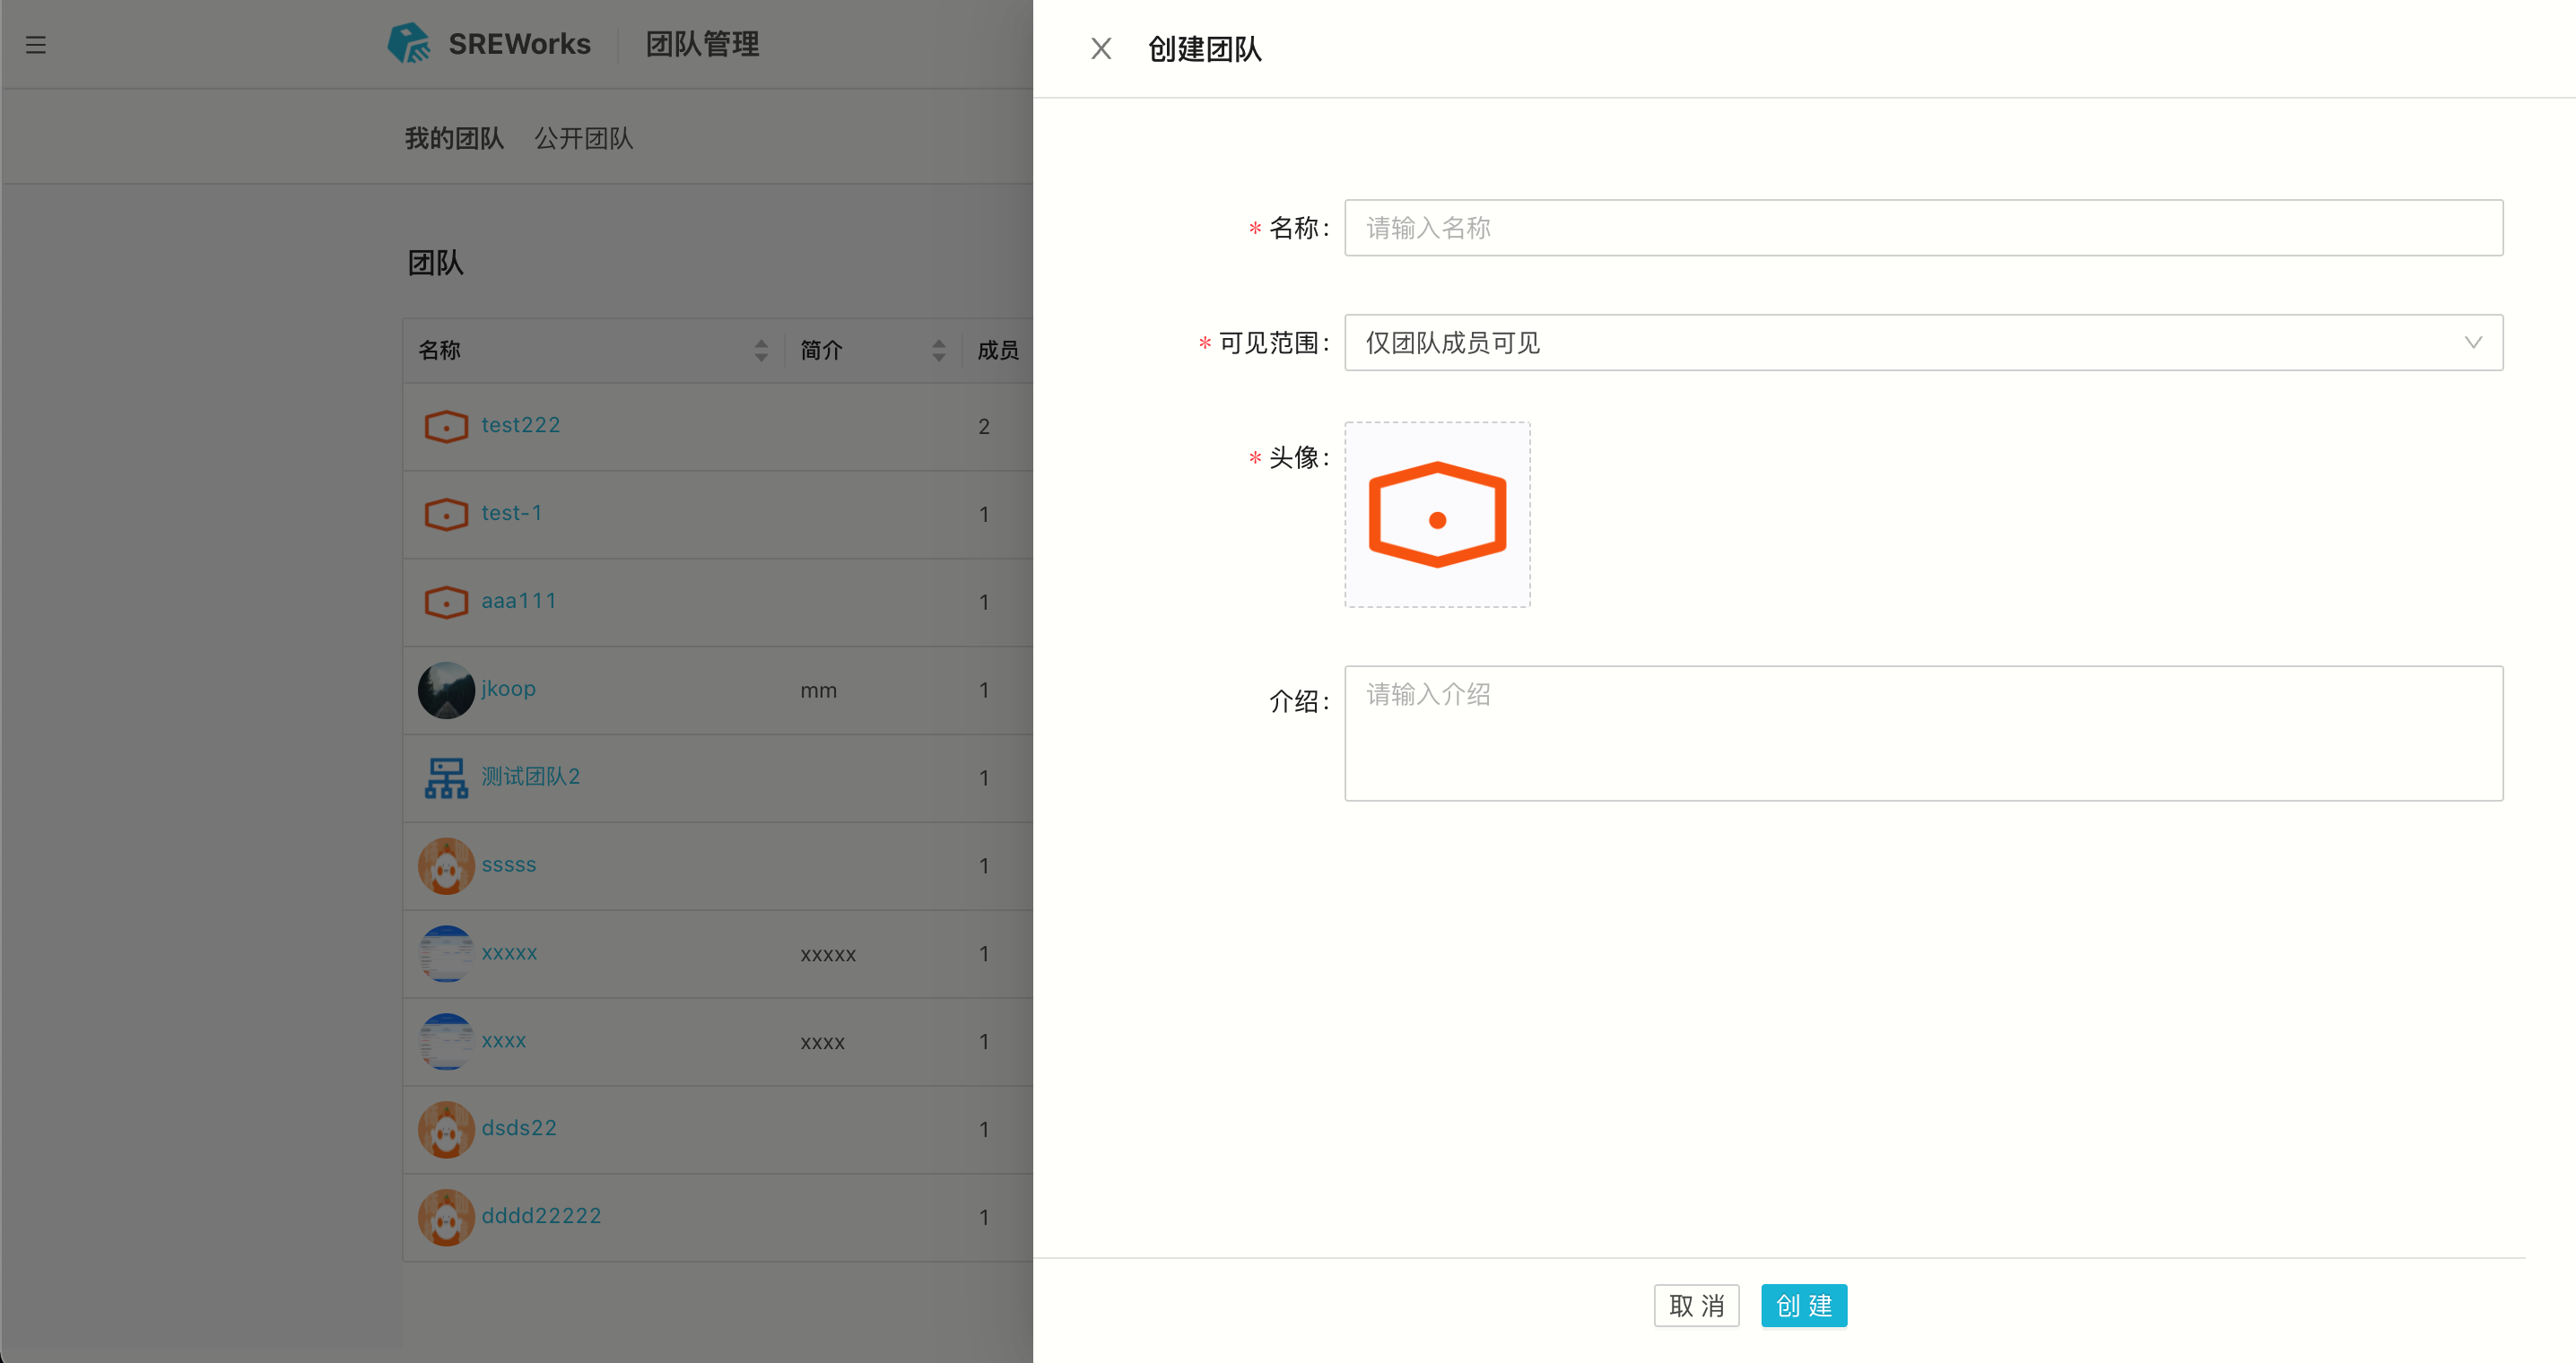
Task: Click the 取消 cancel button
Action: click(1696, 1305)
